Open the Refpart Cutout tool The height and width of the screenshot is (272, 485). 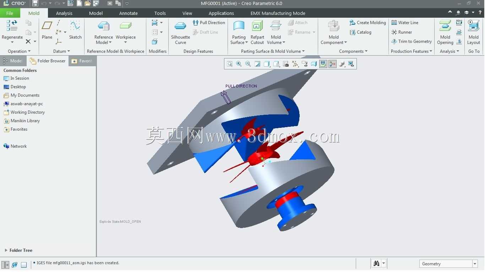(257, 32)
